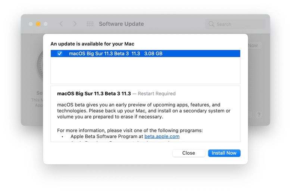
Task: Click Install Now
Action: coord(224,153)
